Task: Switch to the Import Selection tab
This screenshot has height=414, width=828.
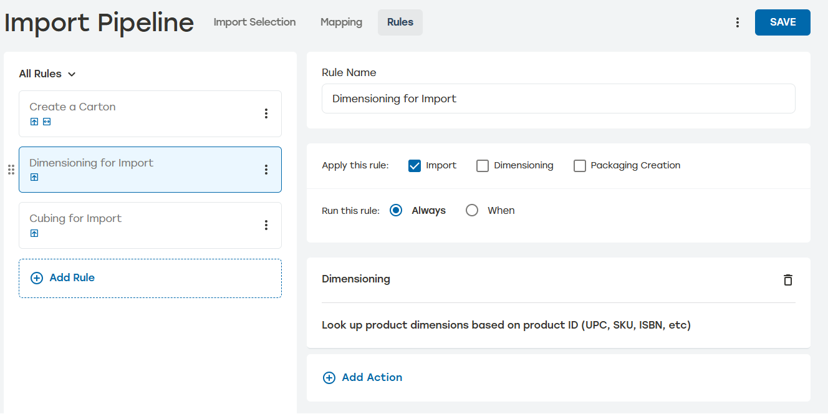Action: 254,22
